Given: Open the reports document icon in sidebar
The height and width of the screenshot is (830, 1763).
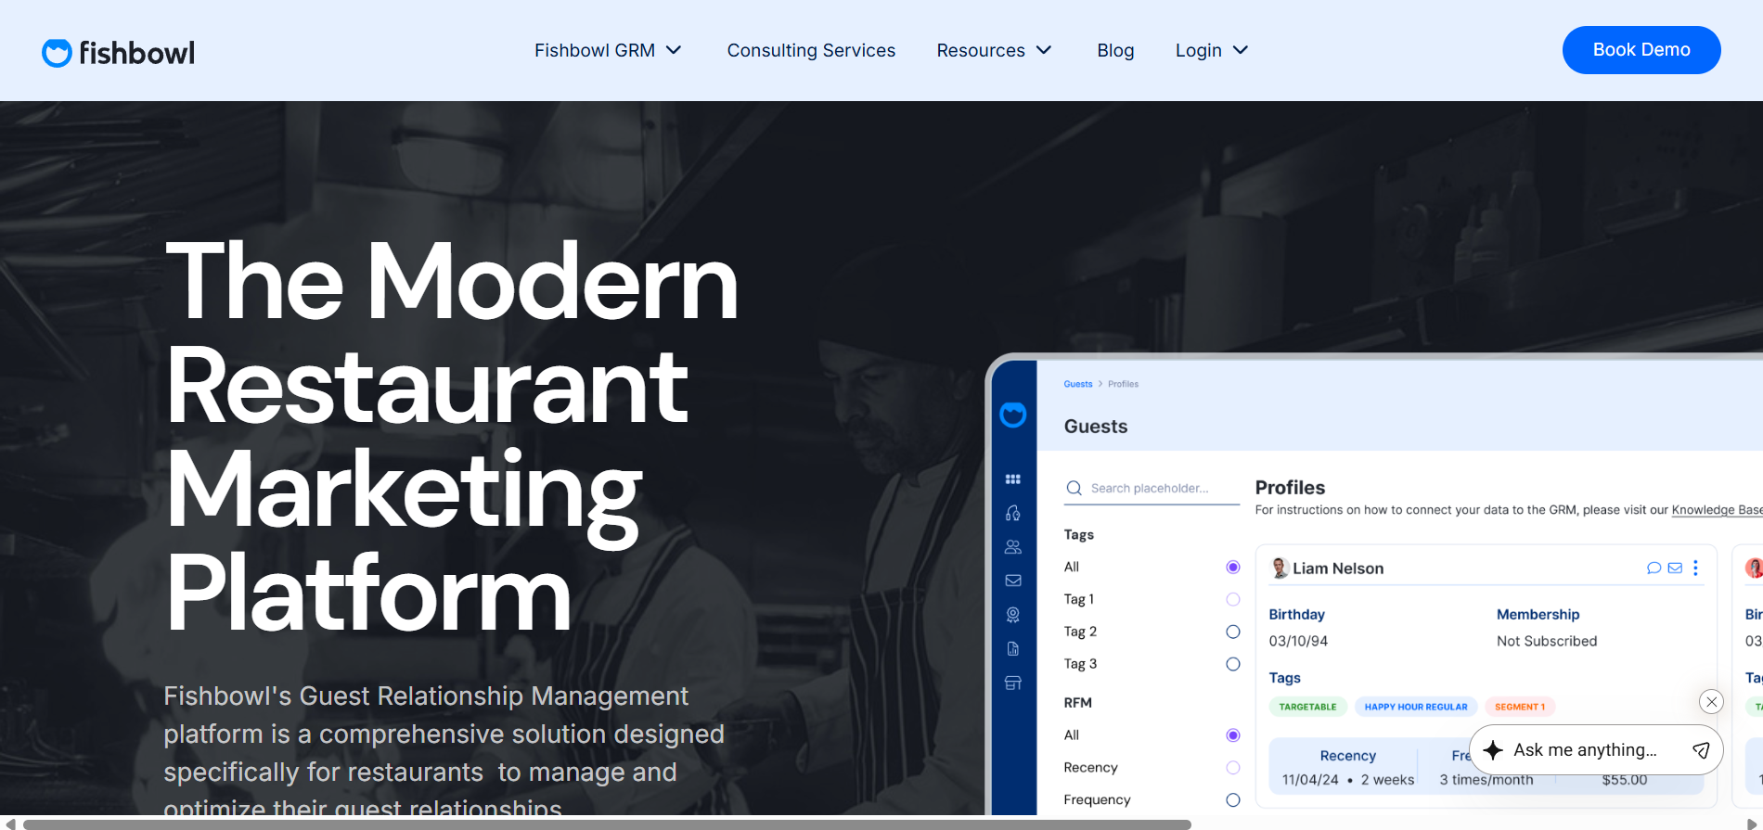Looking at the screenshot, I should 1013,648.
